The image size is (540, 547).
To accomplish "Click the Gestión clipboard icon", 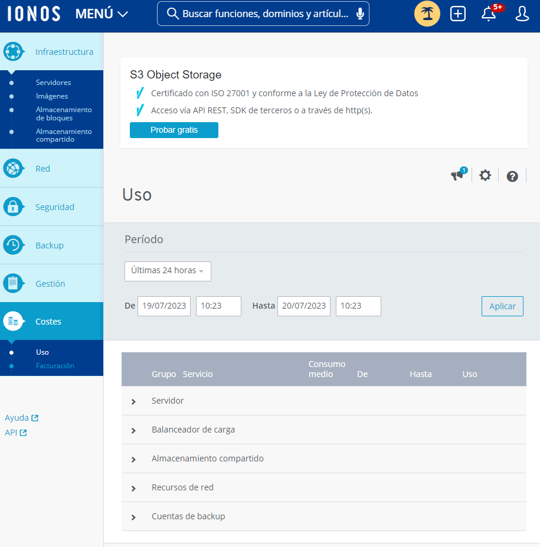I will [x=13, y=284].
